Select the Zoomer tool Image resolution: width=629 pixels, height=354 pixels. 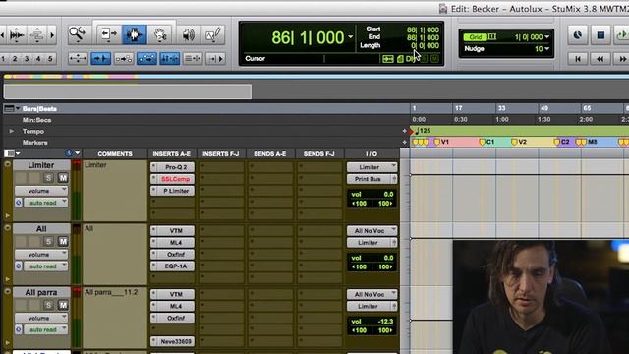(x=77, y=34)
